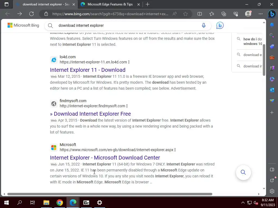This screenshot has width=278, height=208.
Task: Open Collections panel
Action: (224, 14)
